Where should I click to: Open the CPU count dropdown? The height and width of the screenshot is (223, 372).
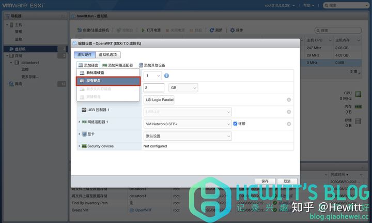153,76
